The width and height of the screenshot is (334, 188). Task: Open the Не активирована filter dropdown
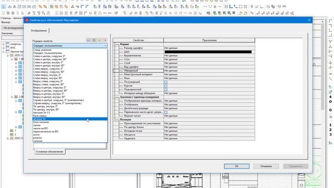coord(13,28)
